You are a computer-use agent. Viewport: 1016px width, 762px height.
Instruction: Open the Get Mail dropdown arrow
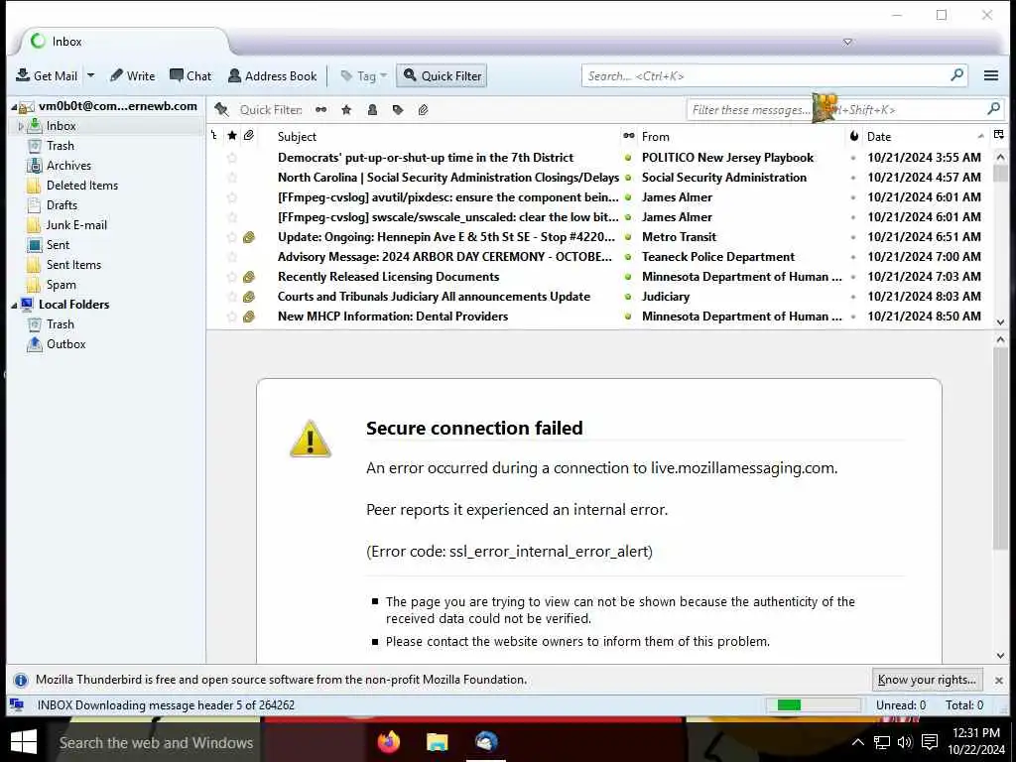[x=90, y=75]
